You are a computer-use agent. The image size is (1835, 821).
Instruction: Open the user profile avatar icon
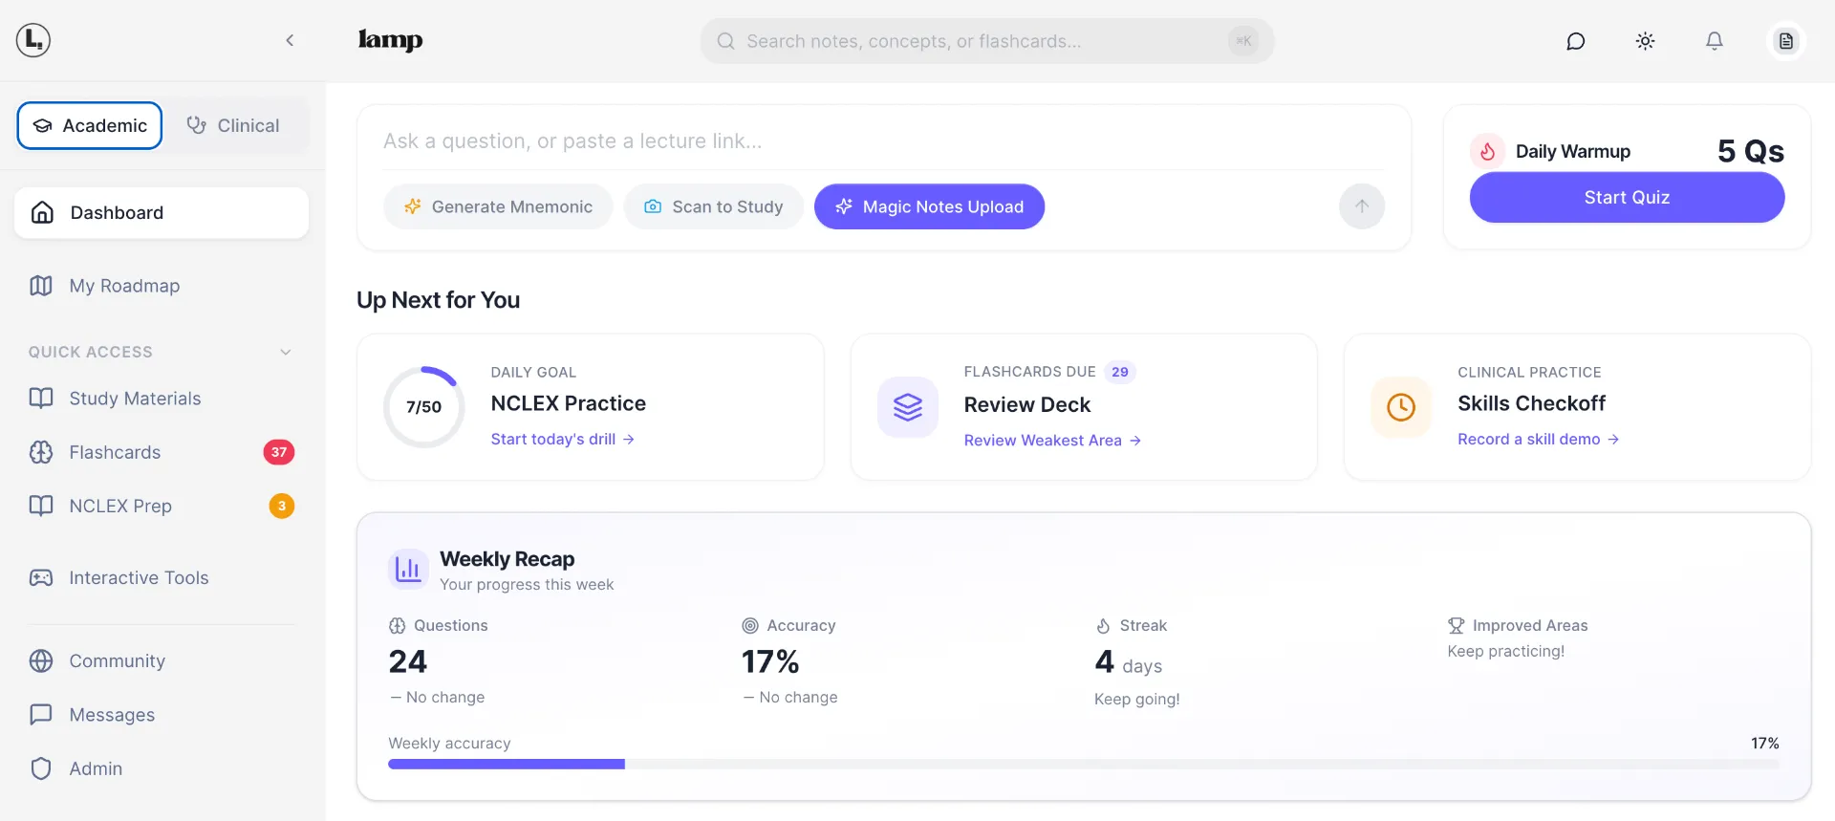coord(1785,41)
